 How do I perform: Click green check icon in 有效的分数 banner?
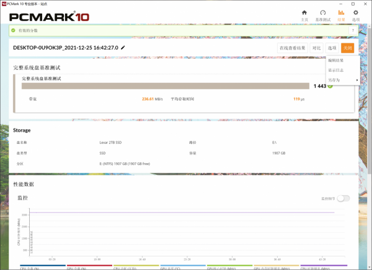pos(12,30)
